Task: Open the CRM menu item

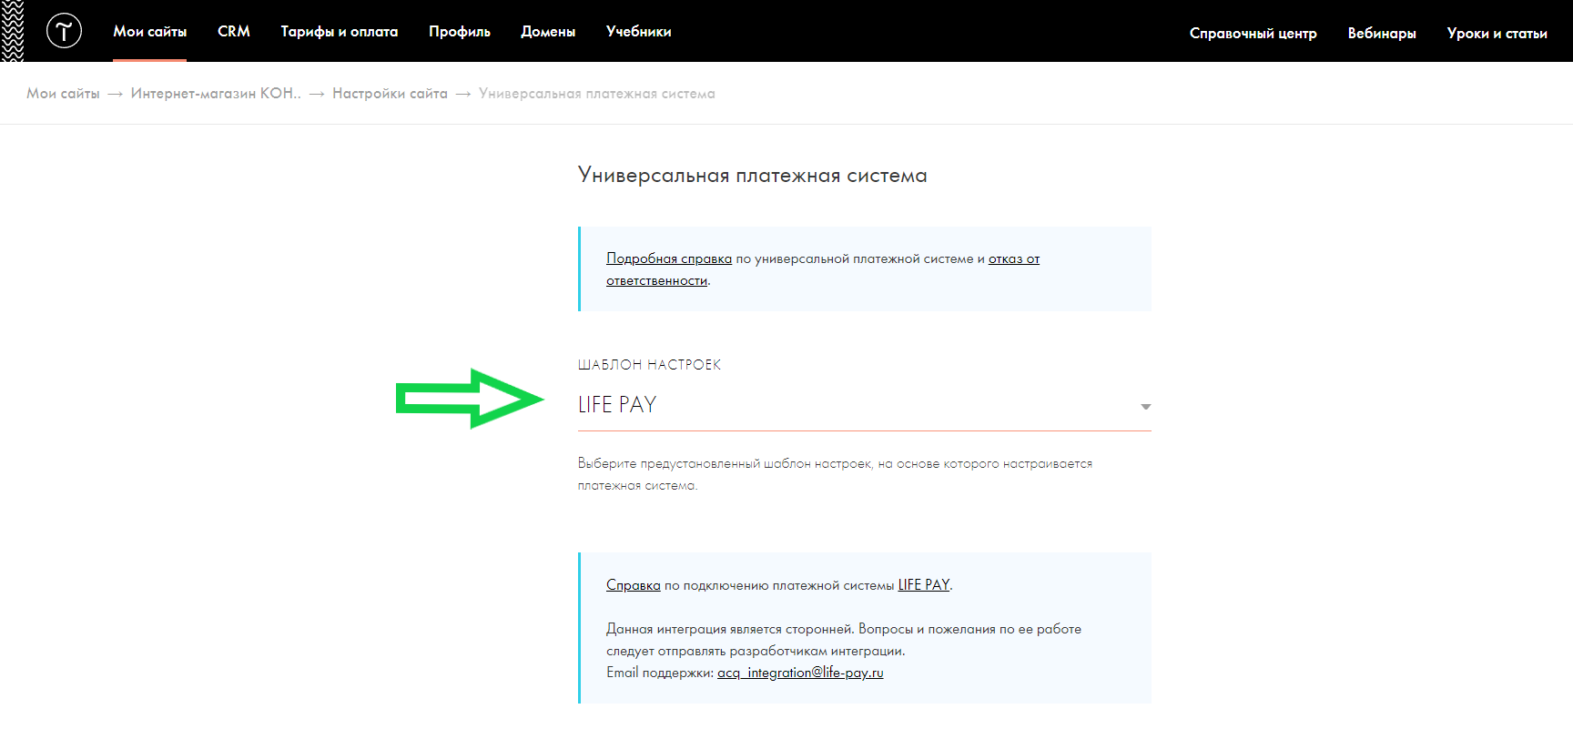Action: coord(233,31)
